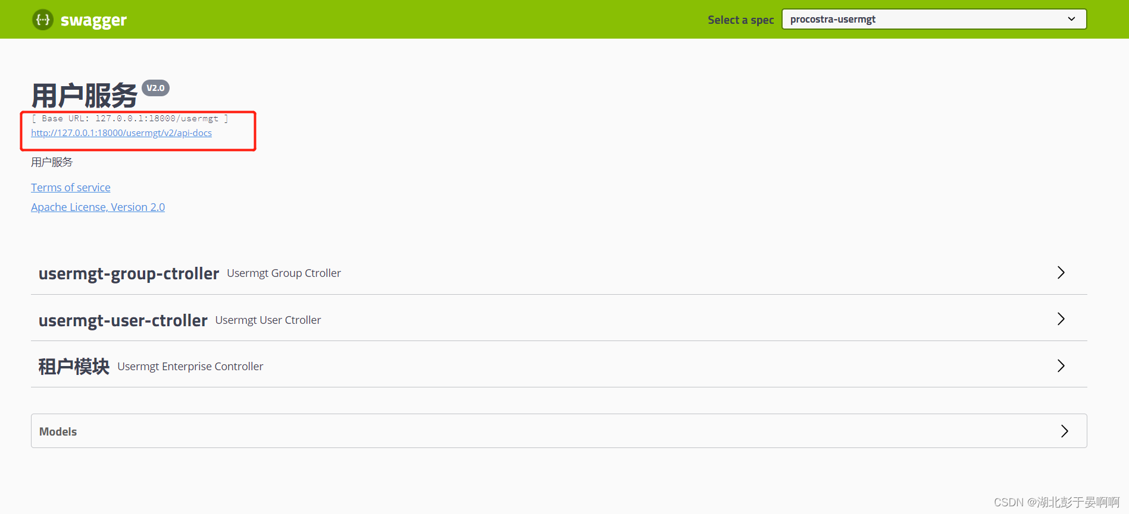Viewport: 1129px width, 514px height.
Task: Open the api-docs URL link
Action: [x=121, y=133]
